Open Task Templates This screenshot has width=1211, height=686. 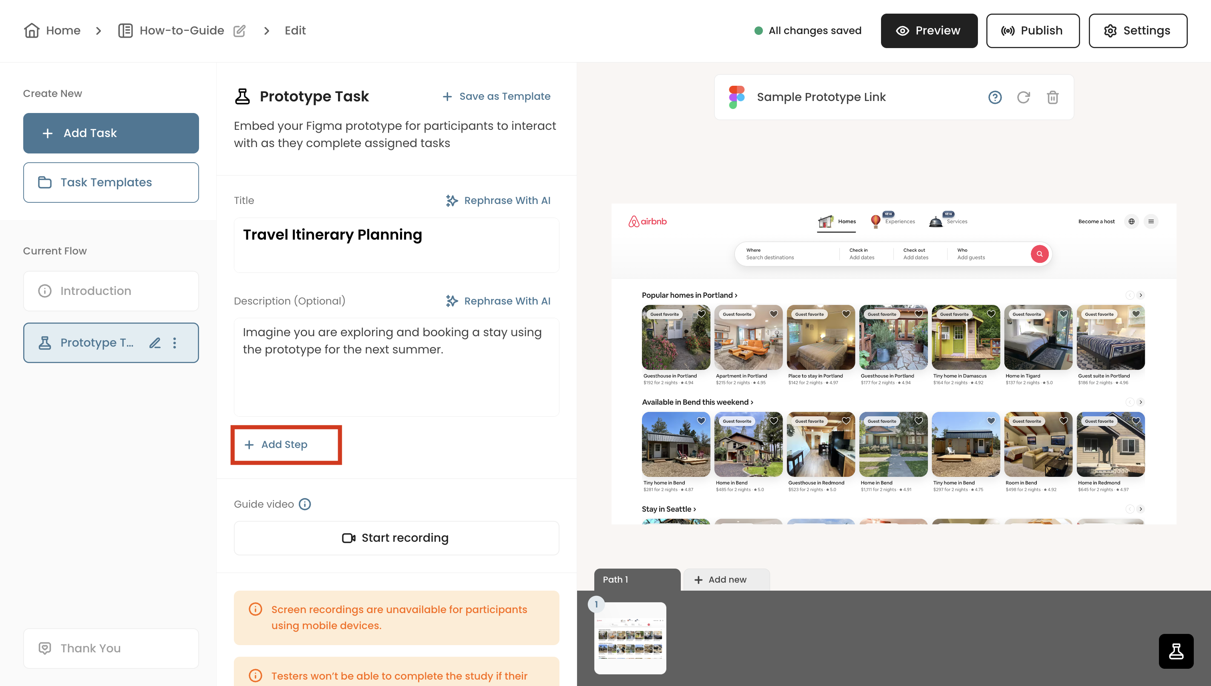pos(111,182)
